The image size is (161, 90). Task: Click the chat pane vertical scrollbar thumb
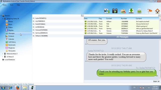pyautogui.click(x=160, y=70)
